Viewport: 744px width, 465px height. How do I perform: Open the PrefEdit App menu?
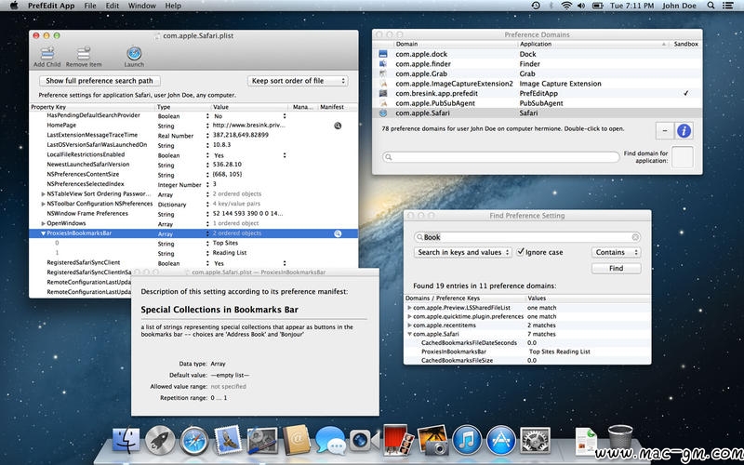click(x=51, y=6)
